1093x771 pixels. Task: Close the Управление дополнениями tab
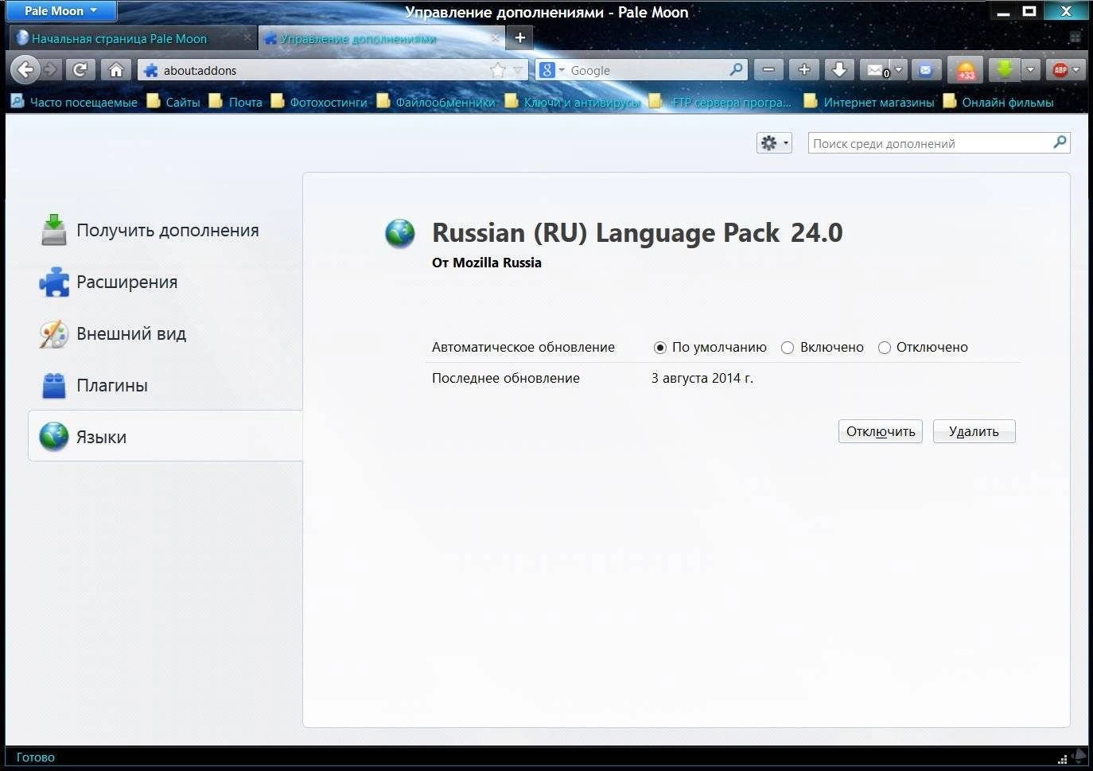496,37
